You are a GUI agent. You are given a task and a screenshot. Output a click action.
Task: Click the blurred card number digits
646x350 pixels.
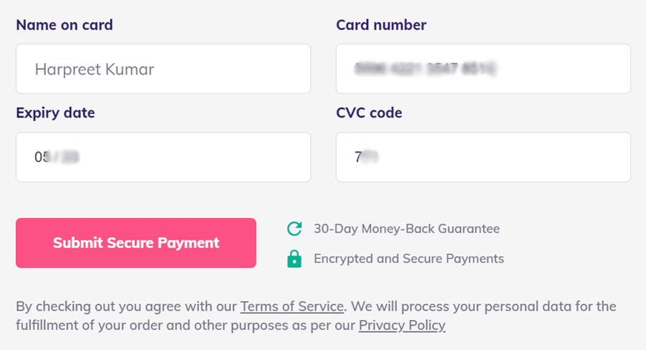pyautogui.click(x=426, y=69)
